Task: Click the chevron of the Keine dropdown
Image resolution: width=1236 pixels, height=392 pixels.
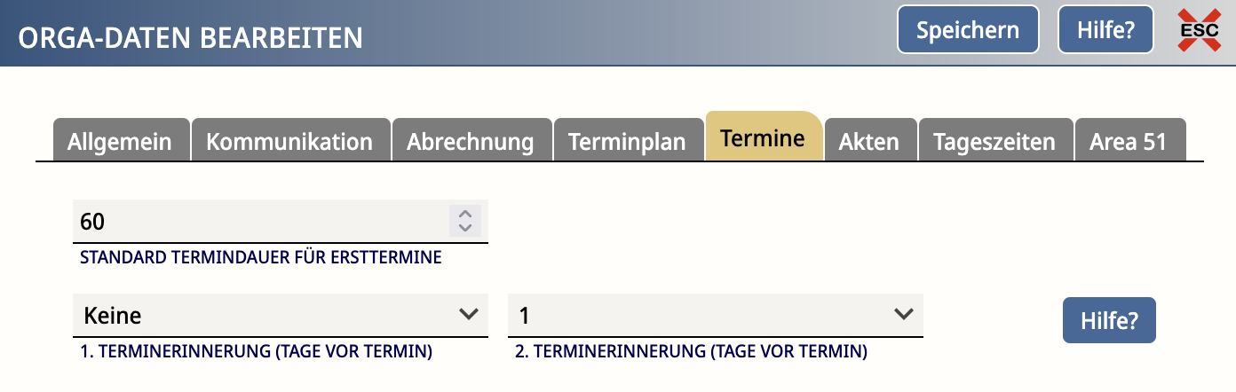Action: point(468,314)
